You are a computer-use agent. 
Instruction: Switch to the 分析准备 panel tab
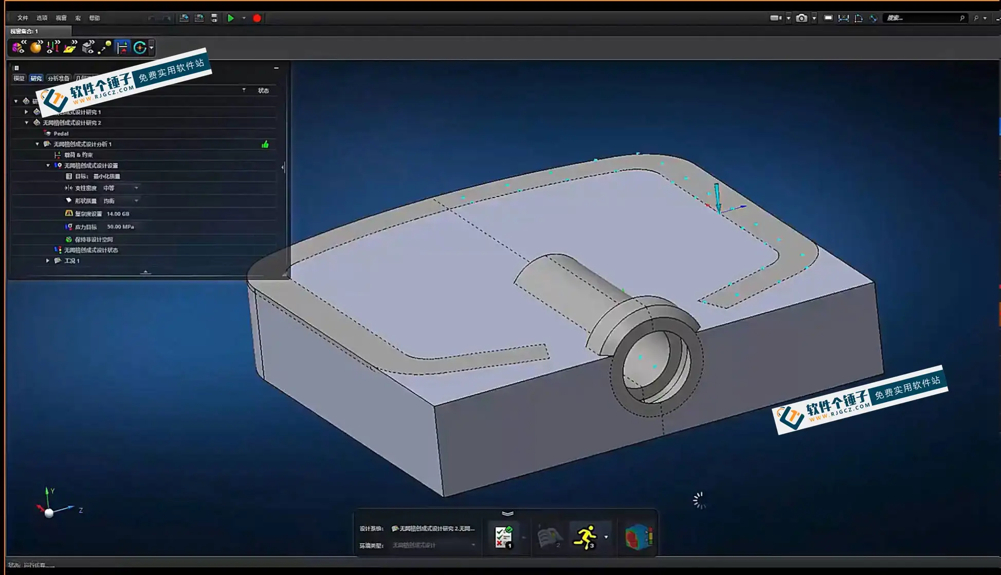(58, 78)
